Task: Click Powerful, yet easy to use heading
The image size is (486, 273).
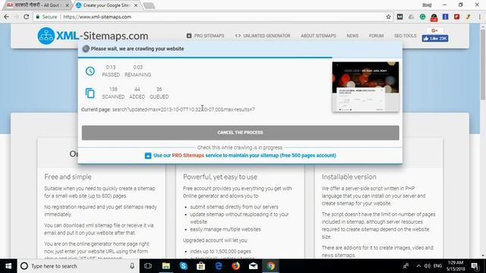Action: coord(220,177)
